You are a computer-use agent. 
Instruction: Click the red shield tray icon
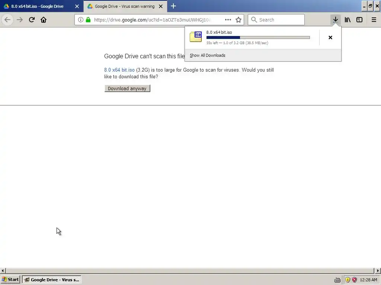[x=354, y=280]
